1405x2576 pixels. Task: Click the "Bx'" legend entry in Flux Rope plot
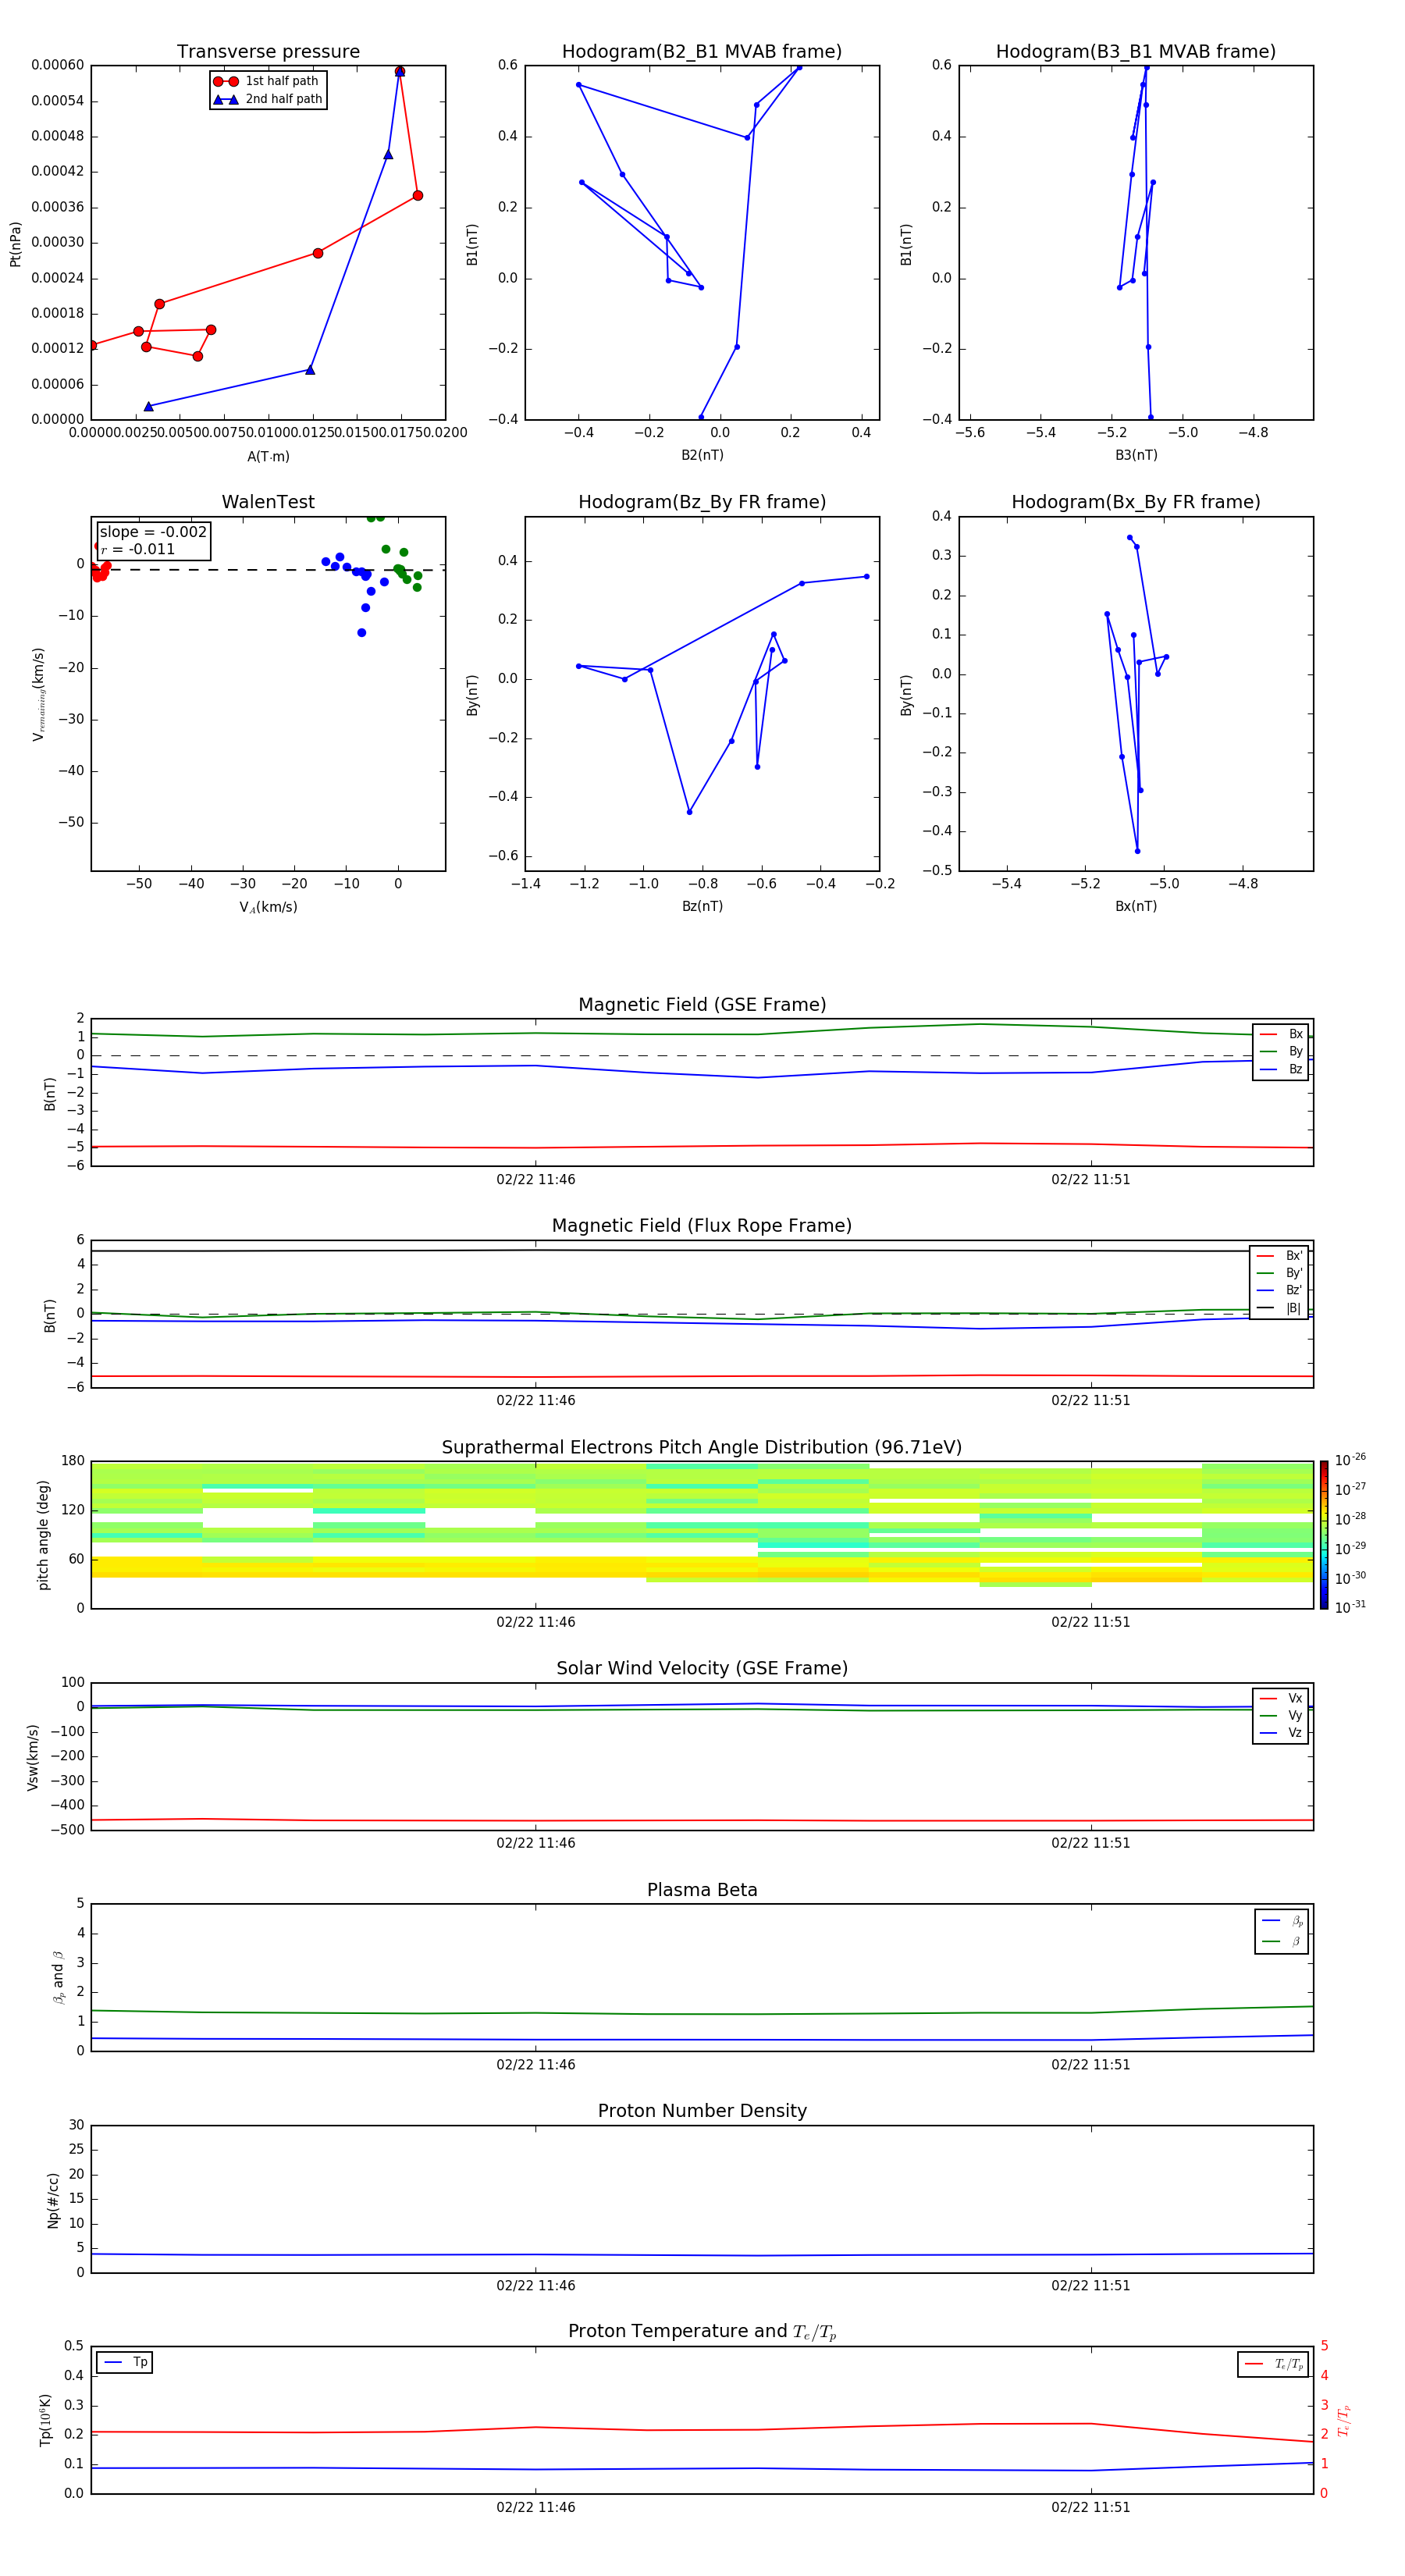coord(1279,1256)
